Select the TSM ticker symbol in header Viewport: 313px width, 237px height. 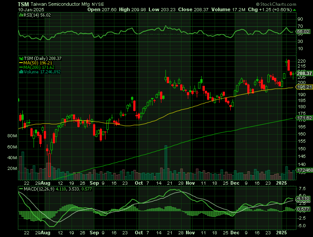pyautogui.click(x=23, y=4)
